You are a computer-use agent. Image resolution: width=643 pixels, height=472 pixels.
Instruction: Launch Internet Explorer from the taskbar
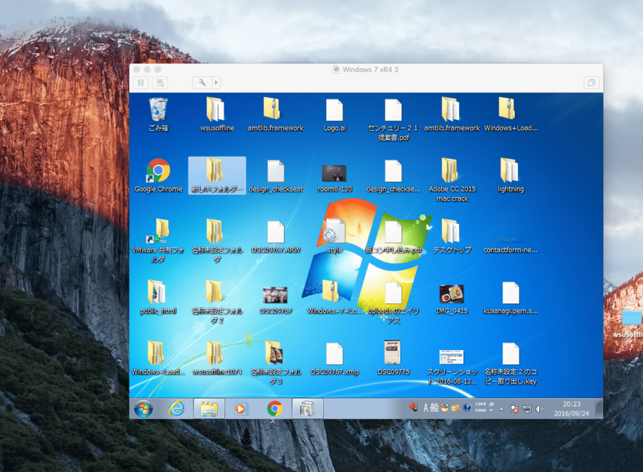[176, 409]
